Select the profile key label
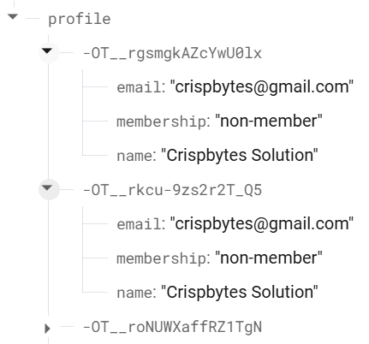This screenshot has width=369, height=344. tap(80, 19)
